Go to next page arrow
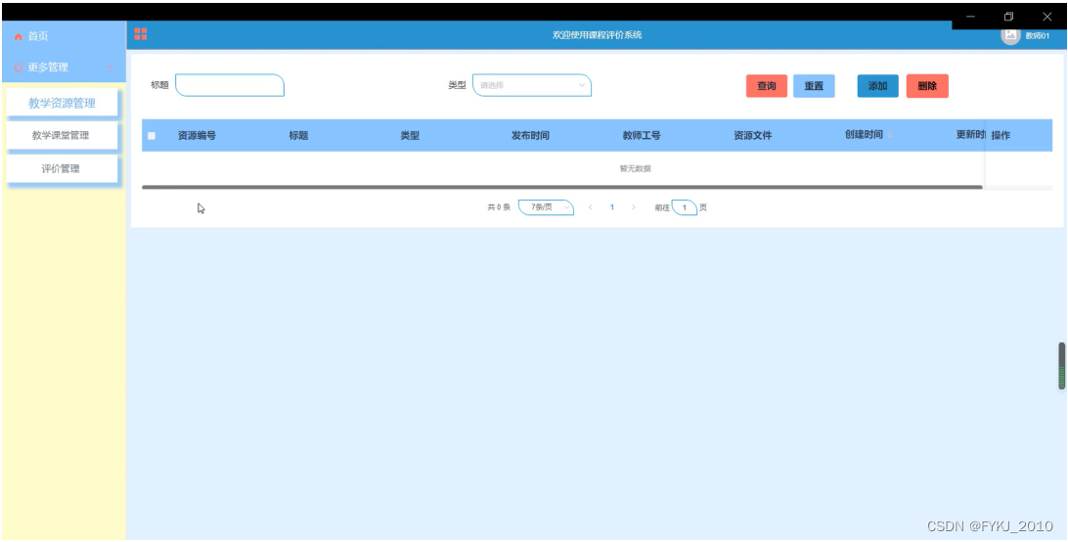 (x=634, y=207)
